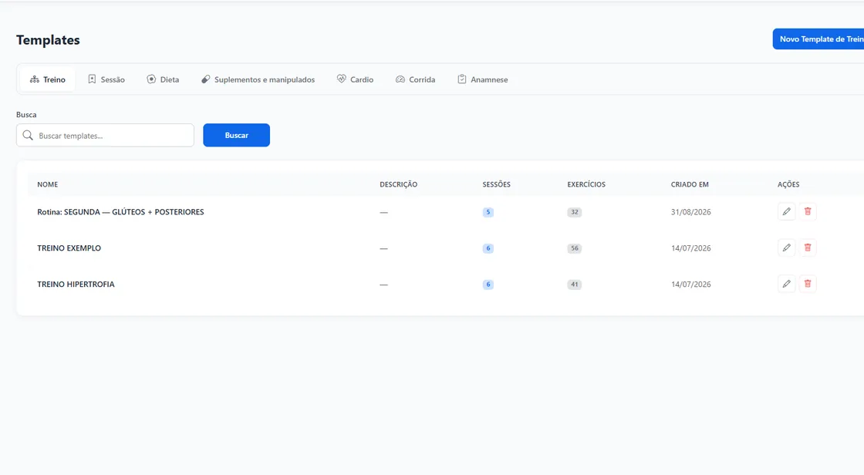Create a Novo Template de Treino
This screenshot has height=475, width=864.
[818, 39]
